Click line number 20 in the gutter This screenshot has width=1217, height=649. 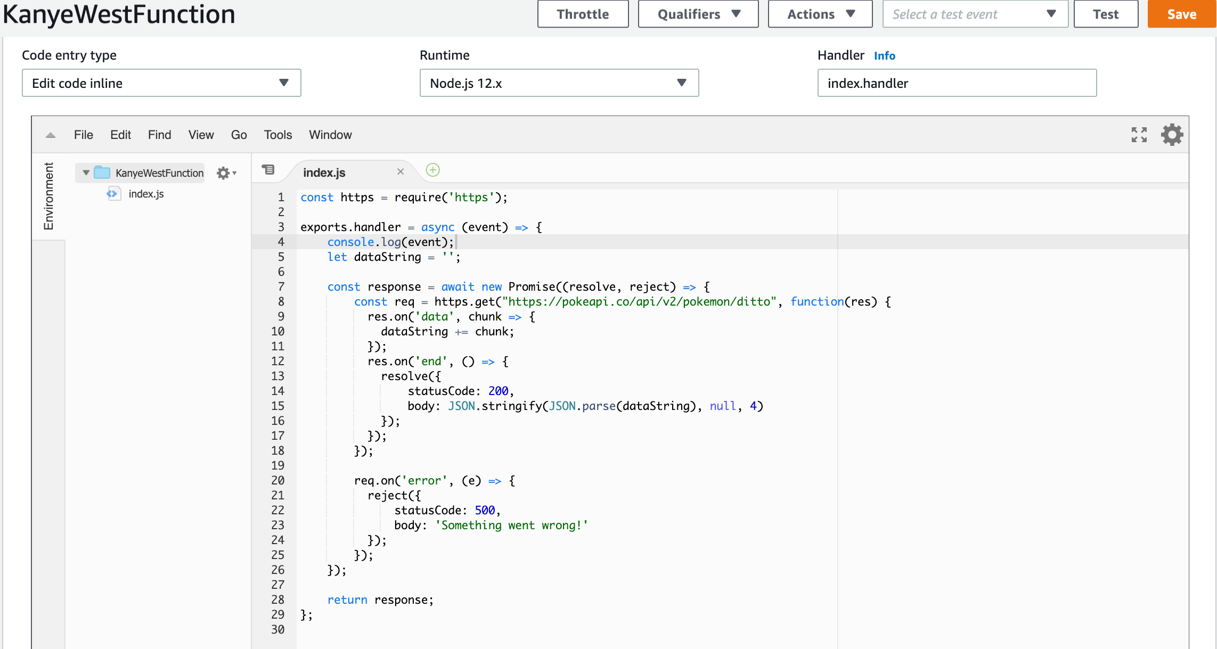(x=278, y=481)
